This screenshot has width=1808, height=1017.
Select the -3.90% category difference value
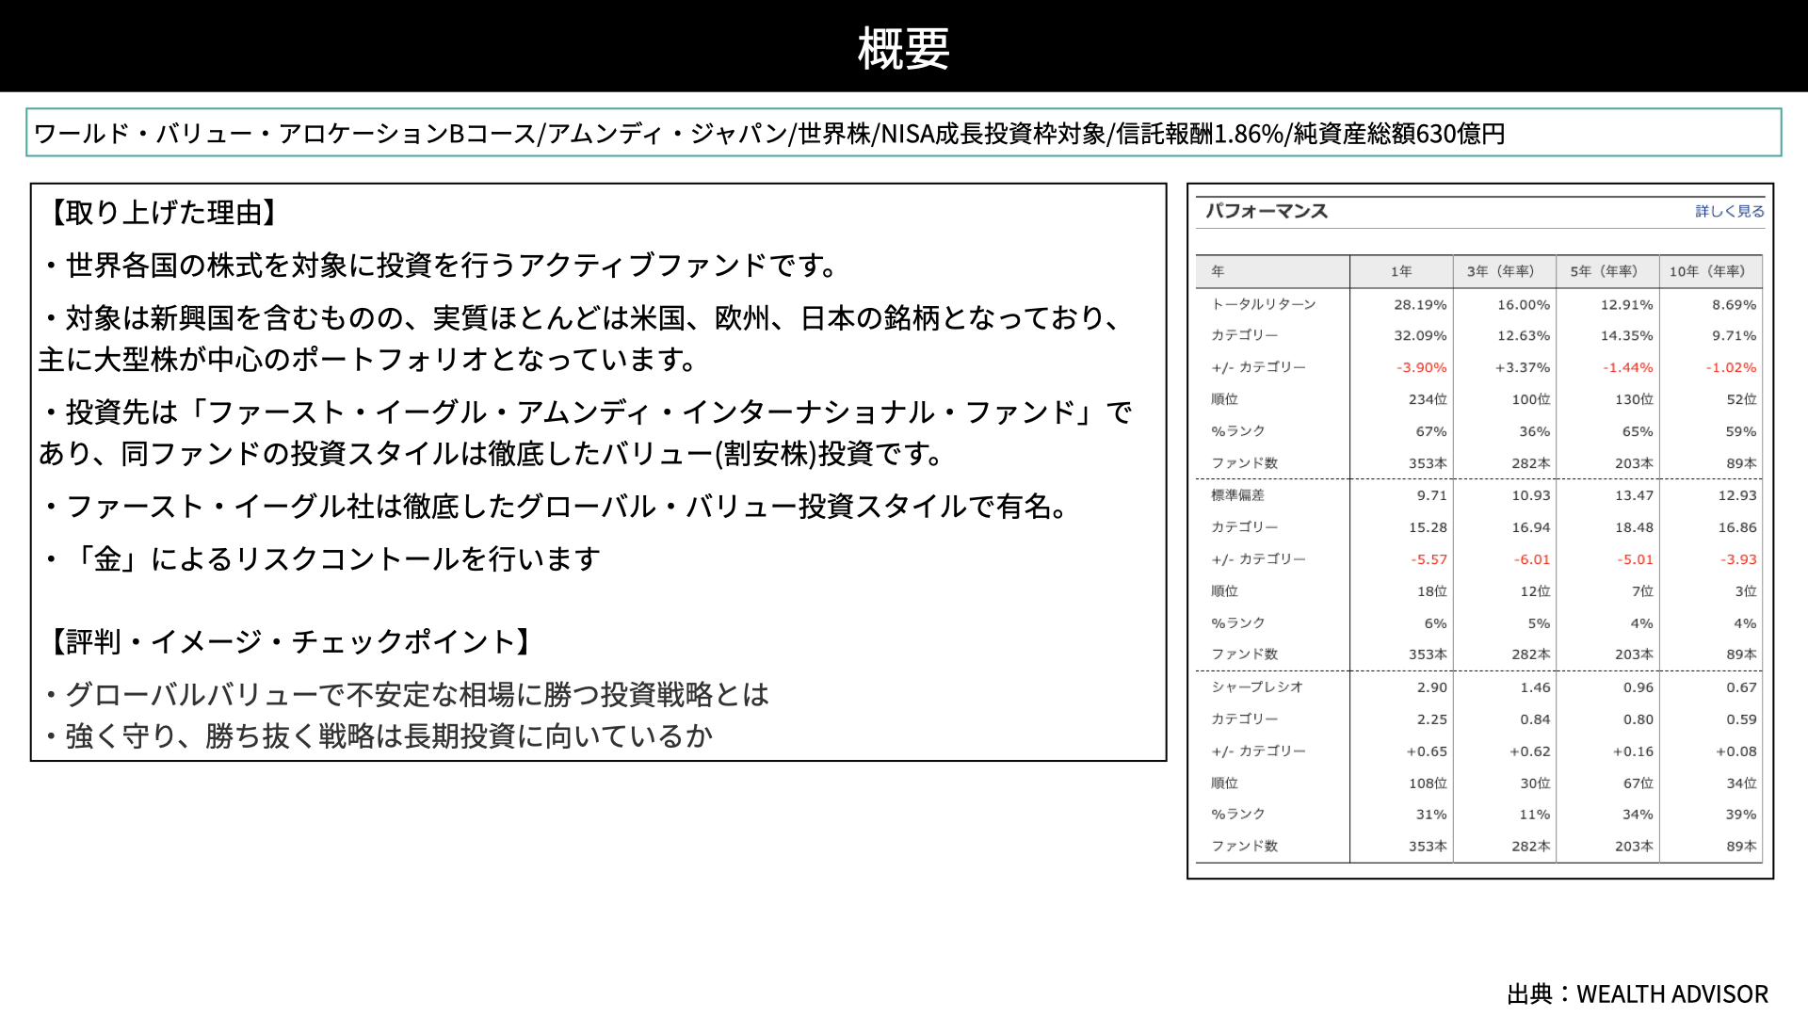1421,367
